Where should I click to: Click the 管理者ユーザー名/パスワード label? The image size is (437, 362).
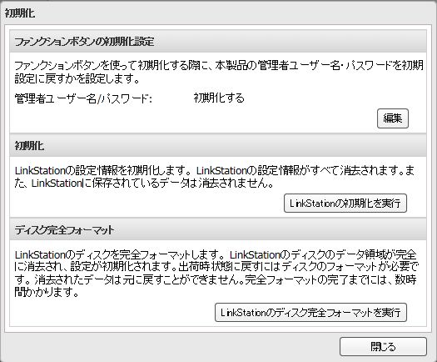(x=83, y=98)
